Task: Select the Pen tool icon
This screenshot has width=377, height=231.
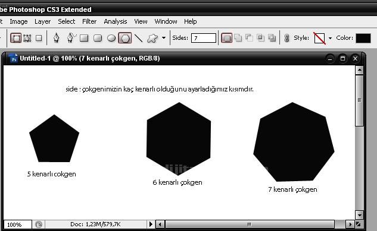Action: point(56,38)
